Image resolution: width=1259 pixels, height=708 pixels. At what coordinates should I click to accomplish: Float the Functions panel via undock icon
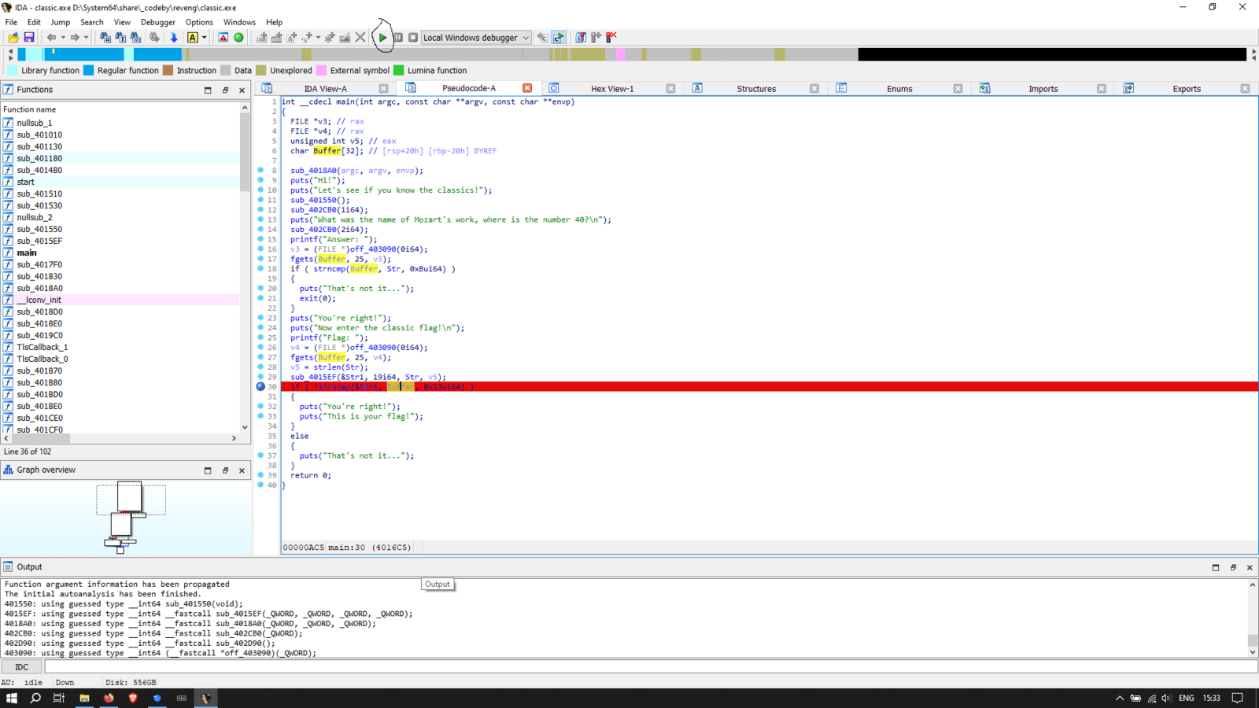click(x=225, y=90)
